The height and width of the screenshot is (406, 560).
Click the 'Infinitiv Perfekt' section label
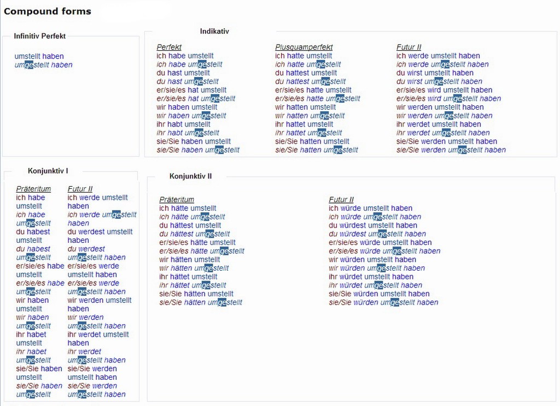[x=40, y=36]
